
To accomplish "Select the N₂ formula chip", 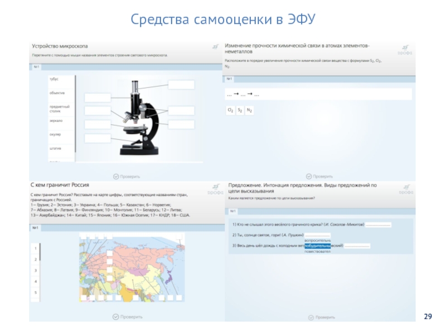I will (249, 110).
